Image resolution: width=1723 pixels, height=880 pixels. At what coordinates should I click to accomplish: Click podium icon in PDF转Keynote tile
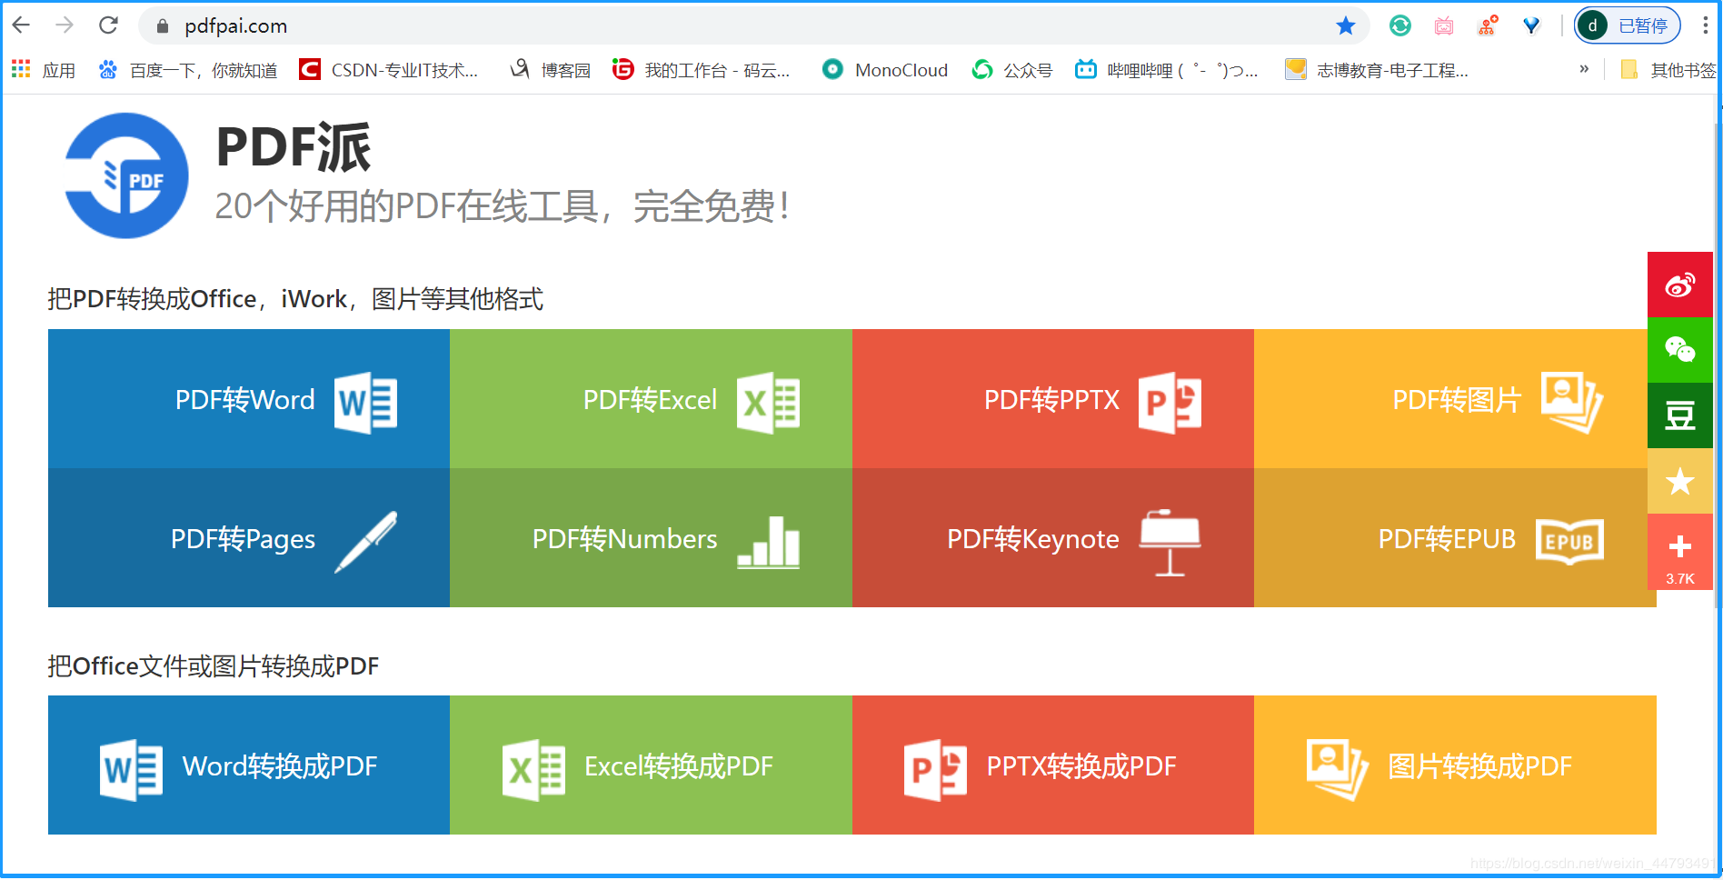1170,543
